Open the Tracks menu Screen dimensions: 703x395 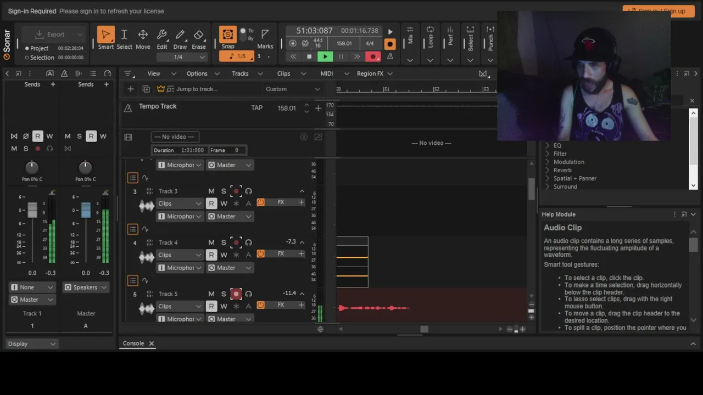(x=240, y=74)
